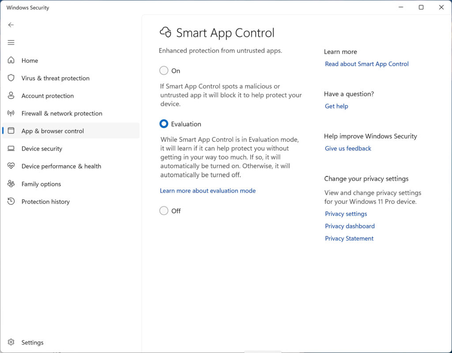Open Protection history page

[x=71, y=201]
